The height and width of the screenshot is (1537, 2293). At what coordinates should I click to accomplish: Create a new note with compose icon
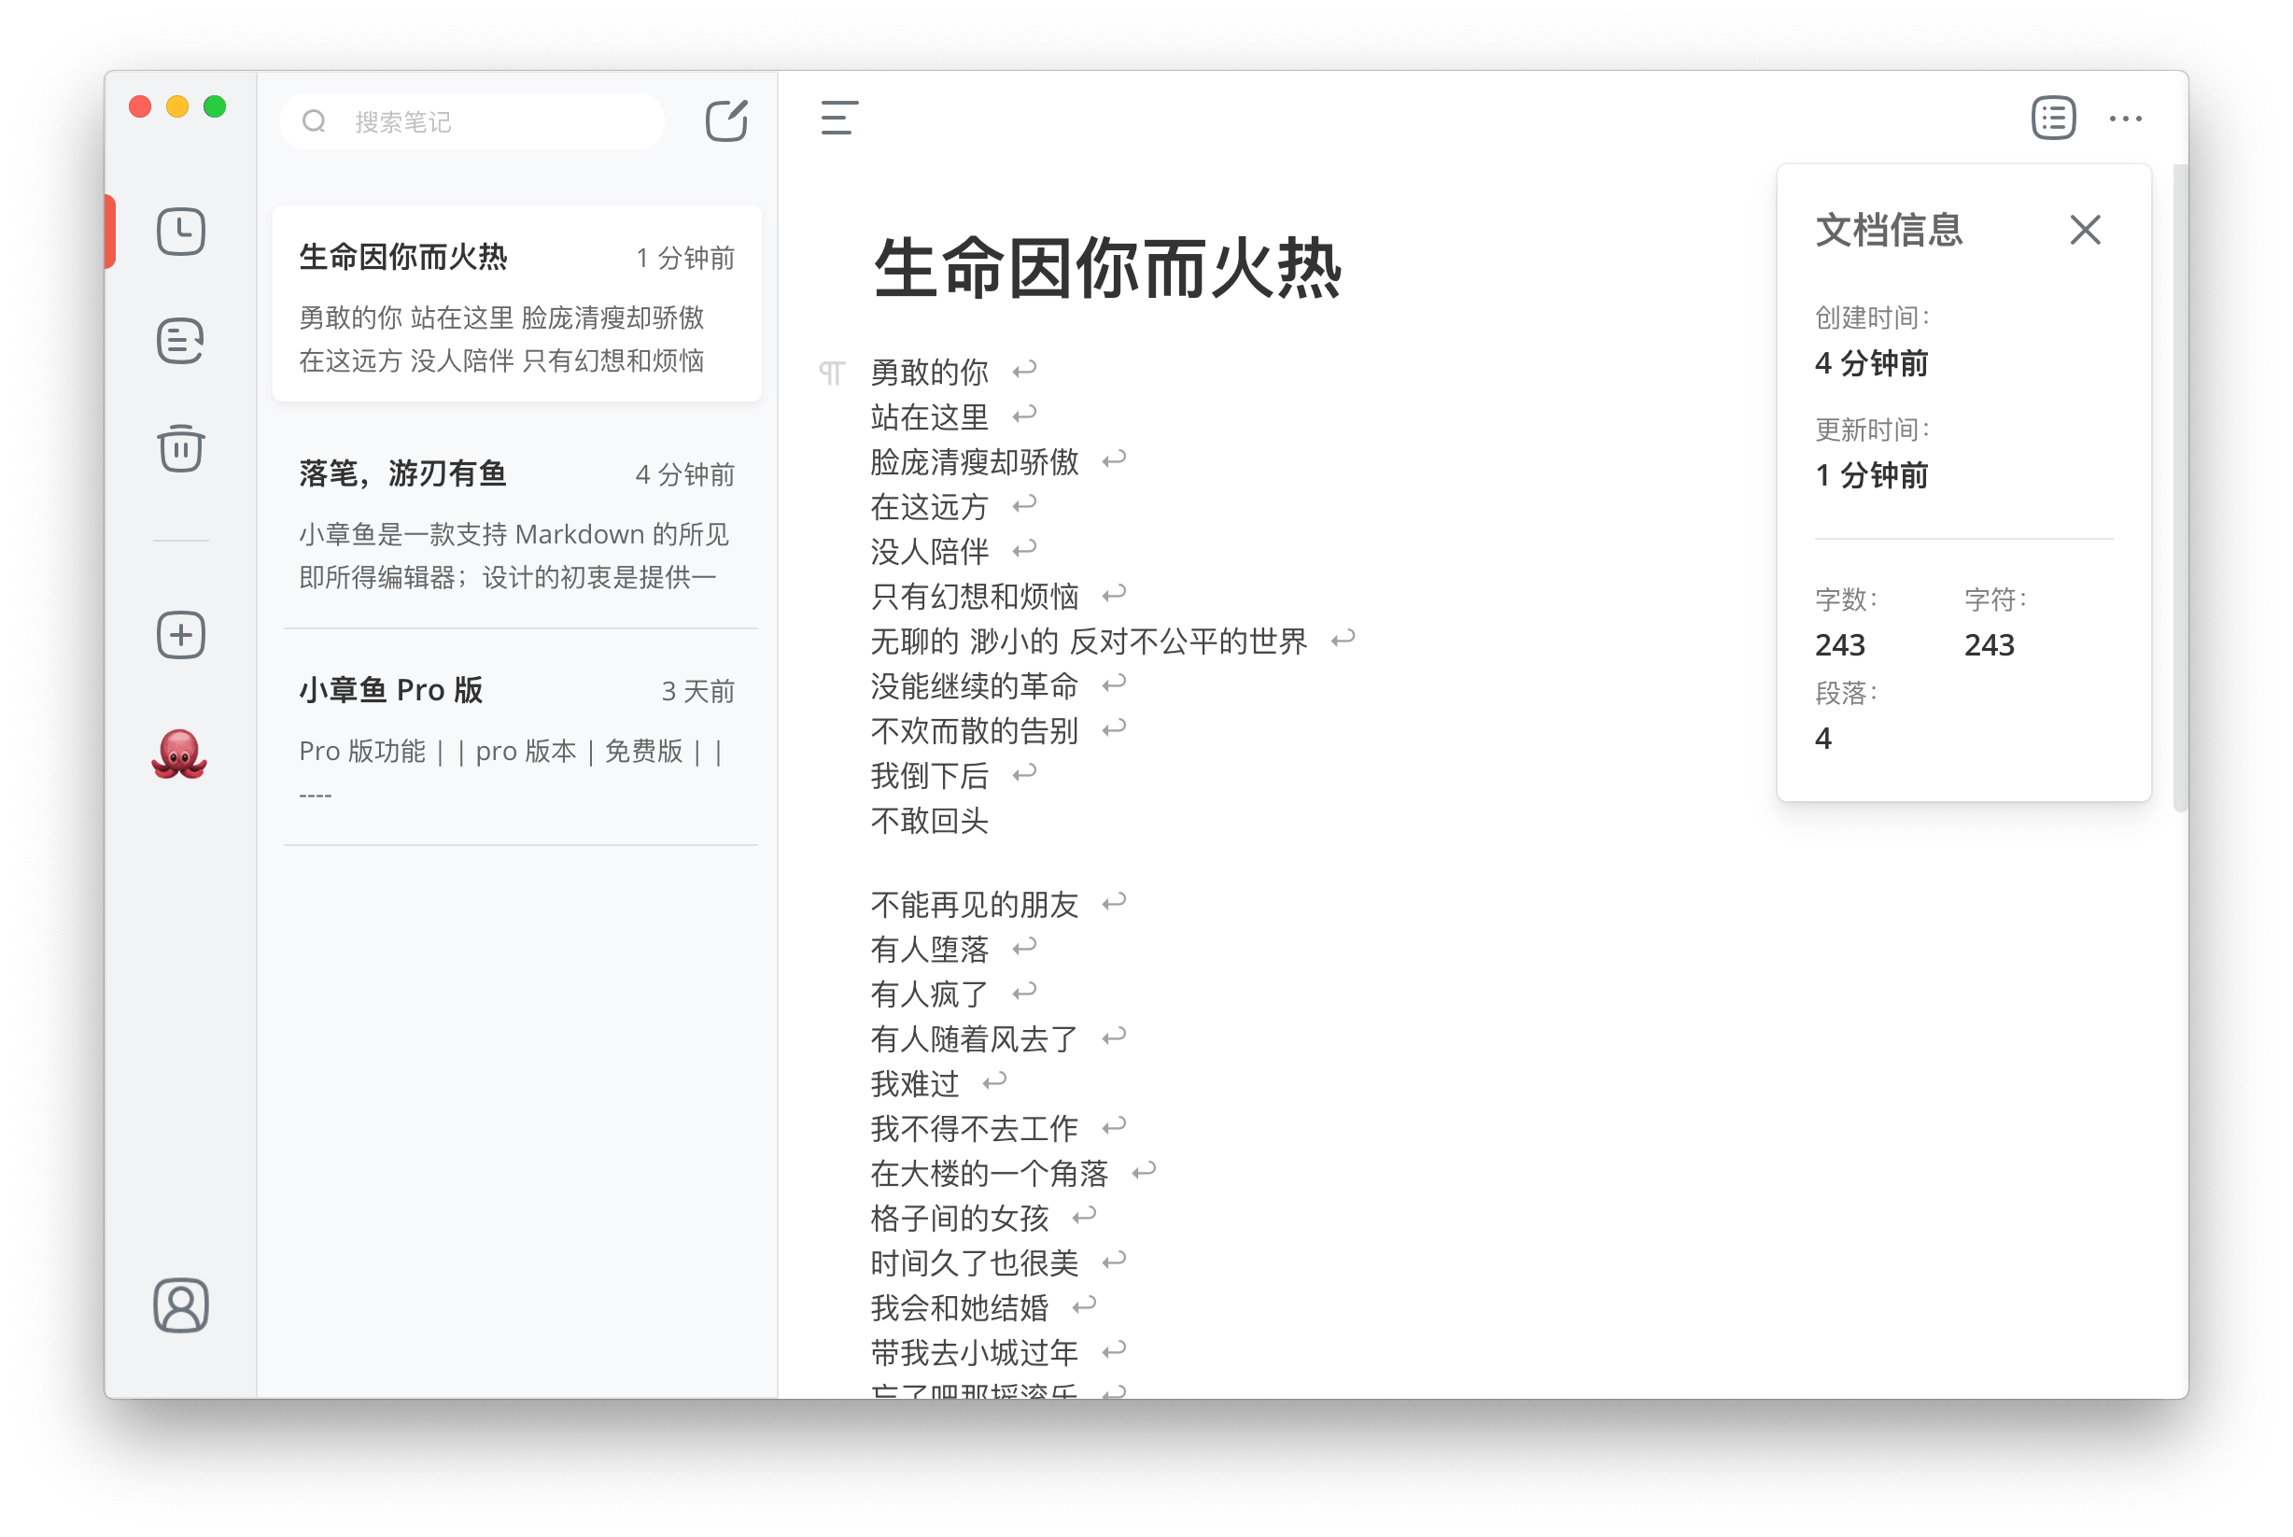tap(726, 120)
